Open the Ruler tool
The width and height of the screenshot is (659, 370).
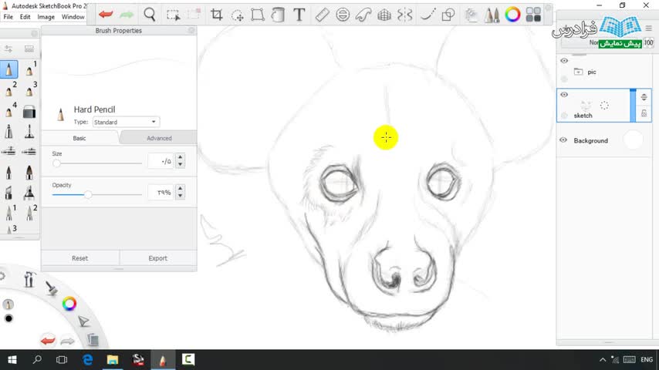323,15
